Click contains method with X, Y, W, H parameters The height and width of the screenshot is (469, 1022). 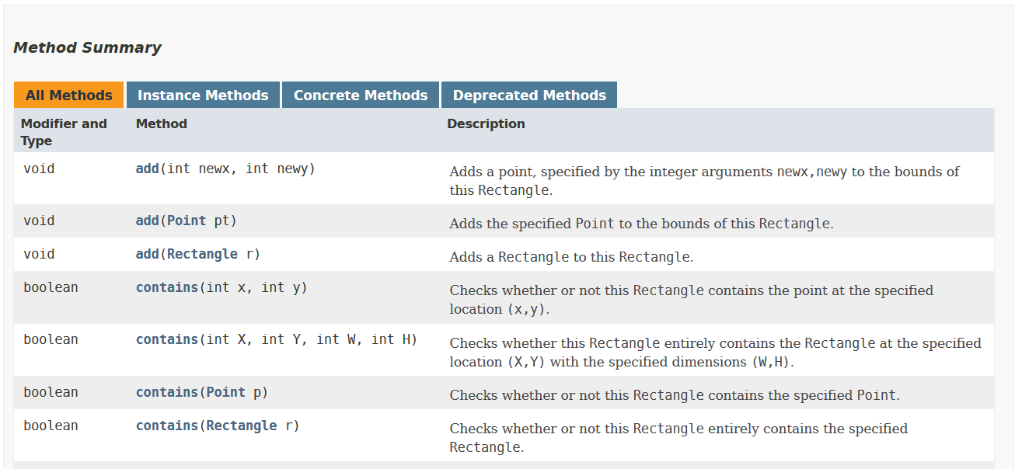coord(167,339)
